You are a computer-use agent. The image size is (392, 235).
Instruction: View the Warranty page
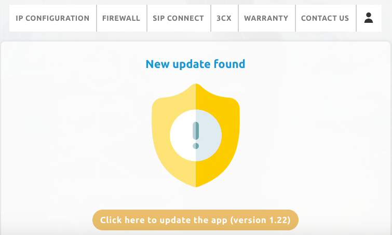tap(266, 18)
